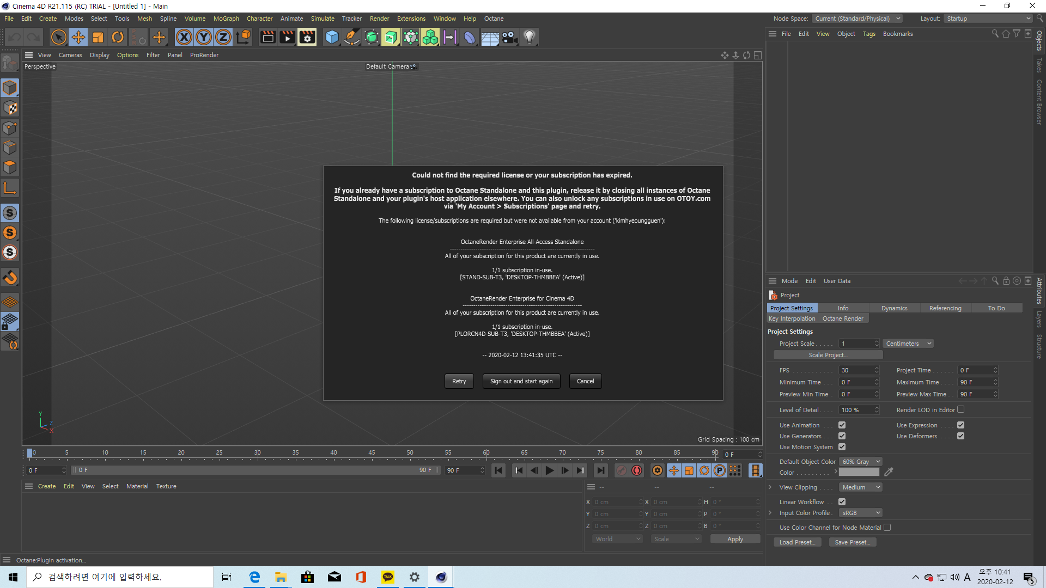The width and height of the screenshot is (1046, 588).
Task: Switch to the Dynamics tab
Action: (894, 308)
